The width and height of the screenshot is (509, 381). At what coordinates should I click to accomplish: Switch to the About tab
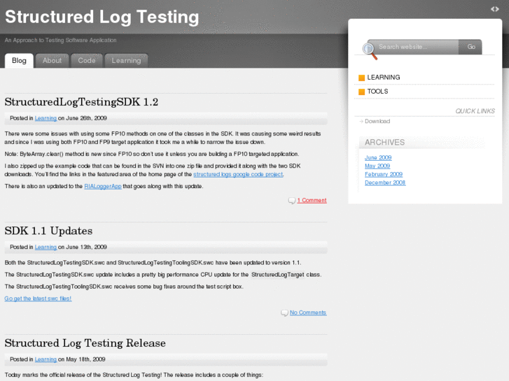tap(52, 61)
